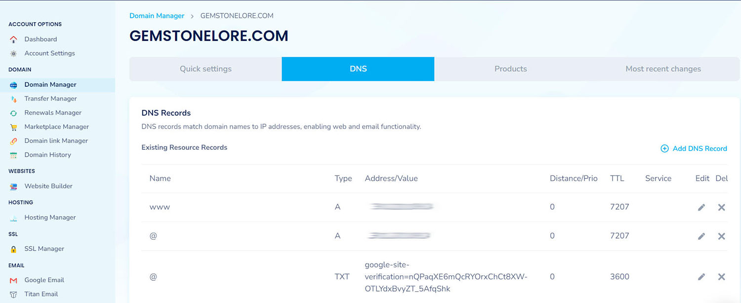This screenshot has width=741, height=303.
Task: Go to Renewals Manager
Action: click(53, 113)
